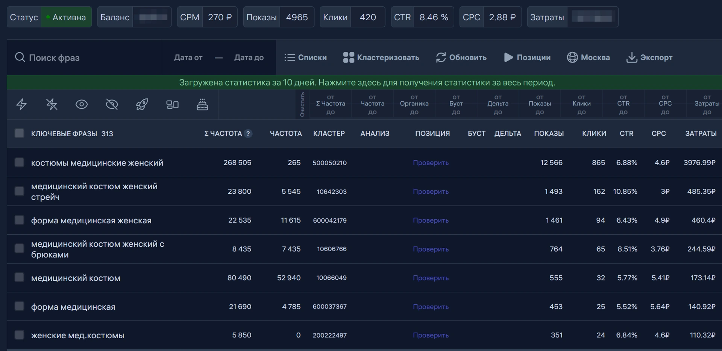The width and height of the screenshot is (722, 351).
Task: Click the Активна status indicator
Action: [x=66, y=17]
